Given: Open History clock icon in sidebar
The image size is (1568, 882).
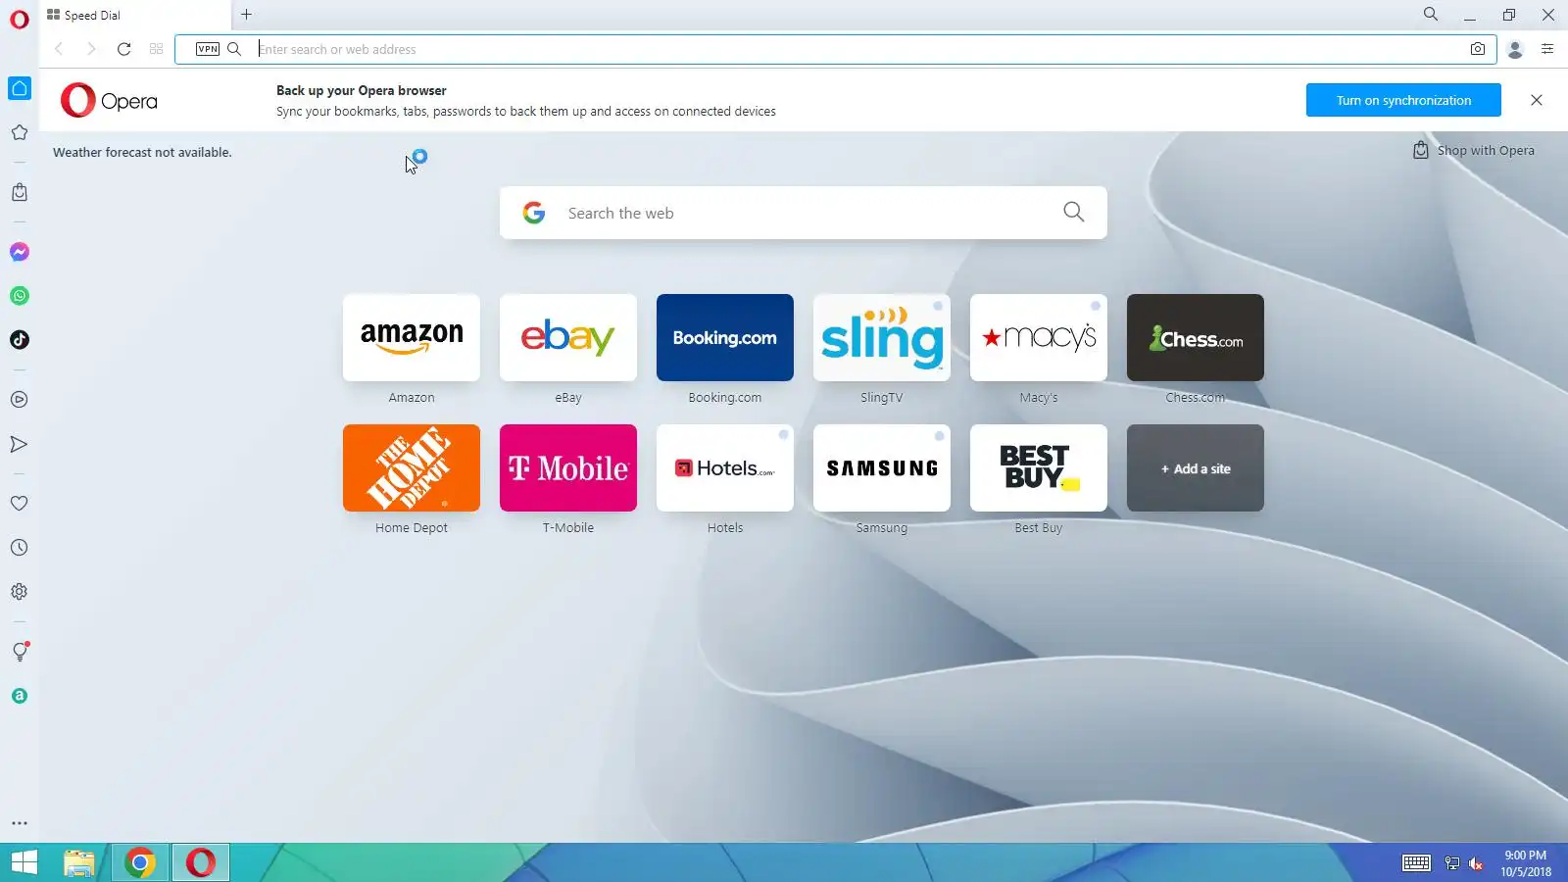Looking at the screenshot, I should click(20, 548).
